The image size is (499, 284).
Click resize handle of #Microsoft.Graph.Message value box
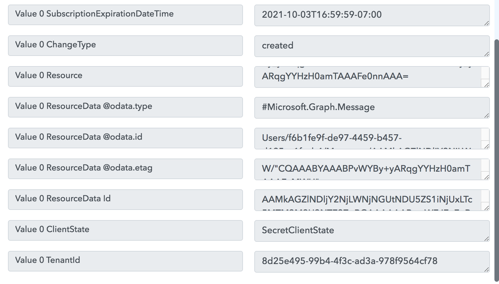pos(486,116)
